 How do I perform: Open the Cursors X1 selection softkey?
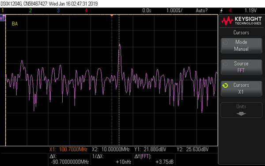click(241, 89)
